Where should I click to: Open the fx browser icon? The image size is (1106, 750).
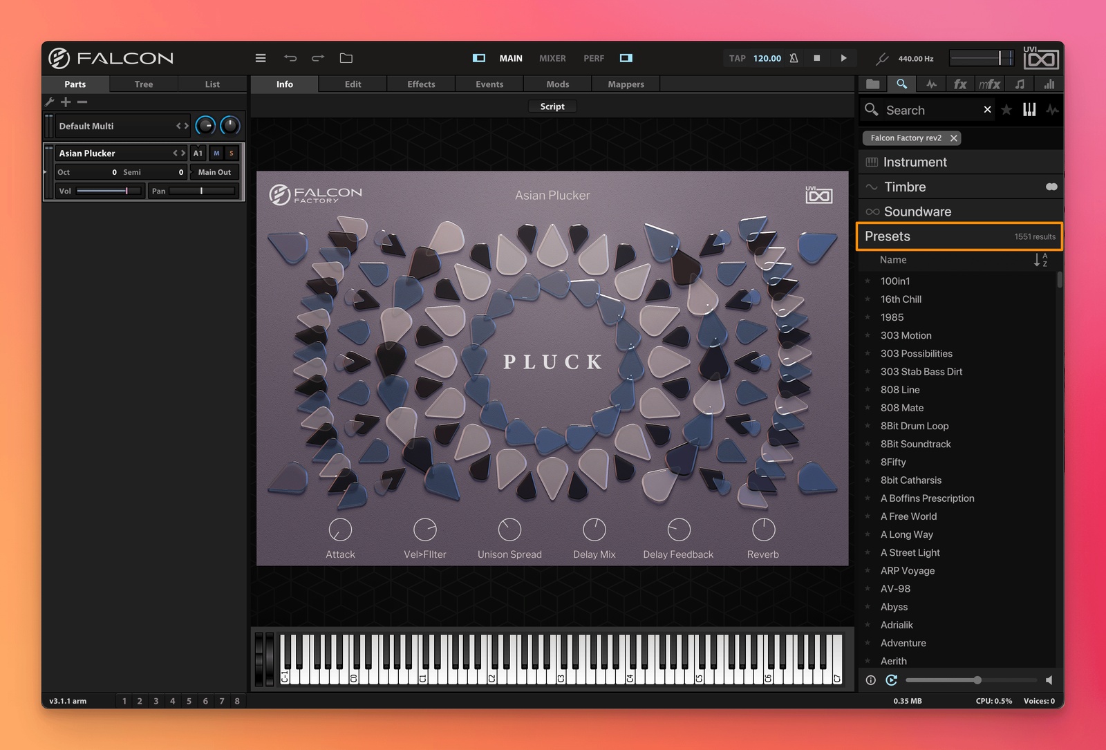(x=960, y=84)
